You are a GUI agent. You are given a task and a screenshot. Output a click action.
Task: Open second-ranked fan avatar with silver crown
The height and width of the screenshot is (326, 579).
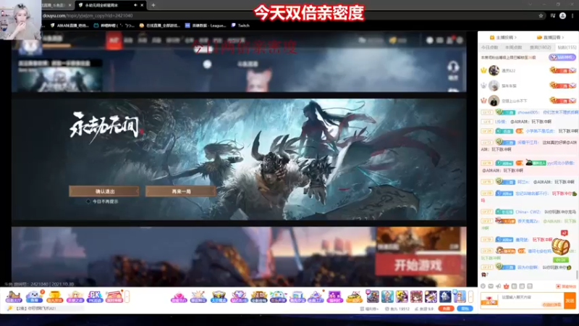[494, 85]
